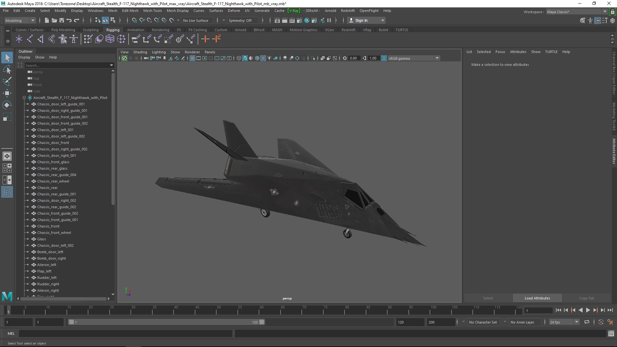Toggle the viewport grid display icon
This screenshot has height=347, width=617.
(x=192, y=58)
